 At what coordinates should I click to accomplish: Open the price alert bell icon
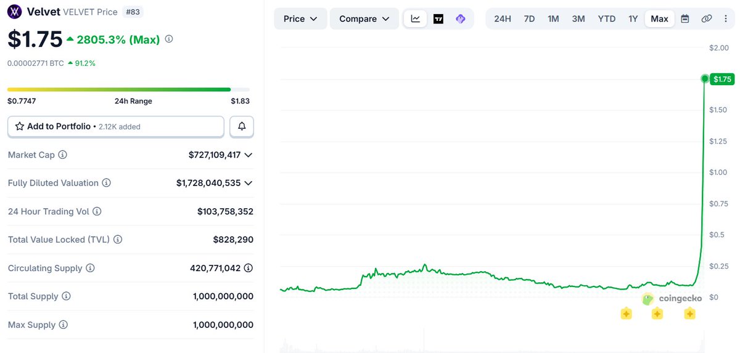click(242, 126)
